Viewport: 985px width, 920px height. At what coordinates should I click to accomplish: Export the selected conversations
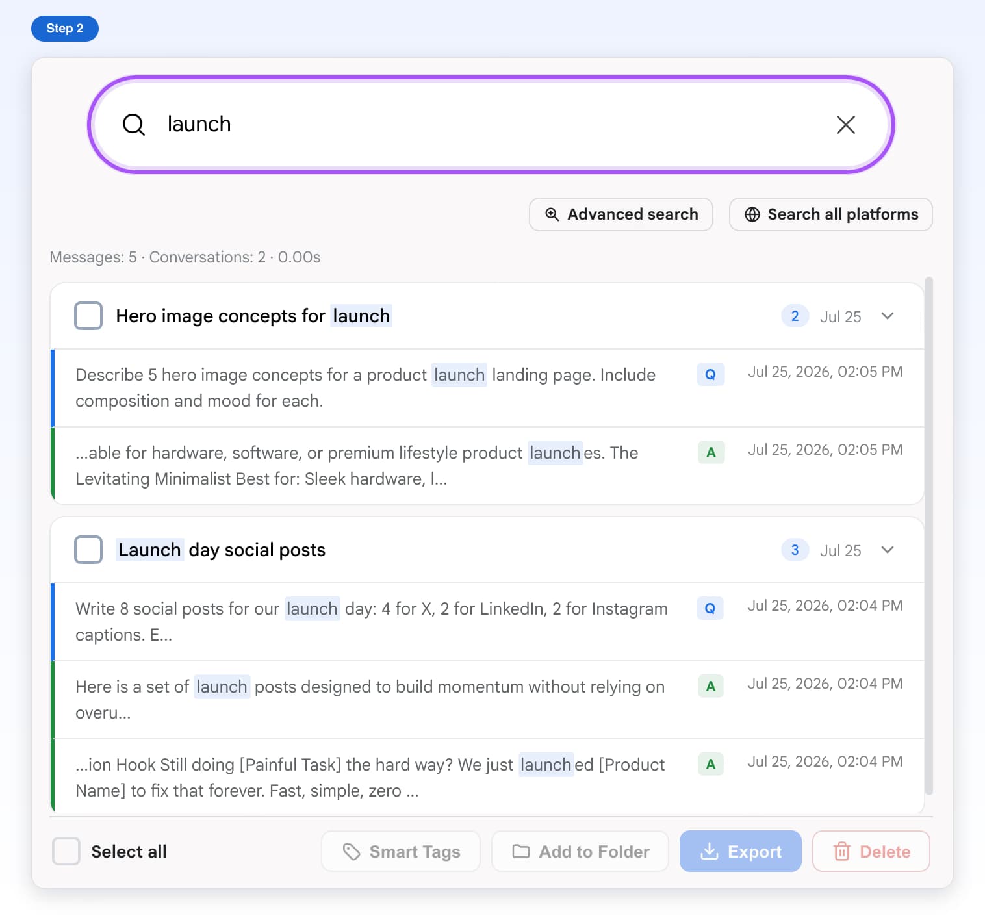coord(741,851)
